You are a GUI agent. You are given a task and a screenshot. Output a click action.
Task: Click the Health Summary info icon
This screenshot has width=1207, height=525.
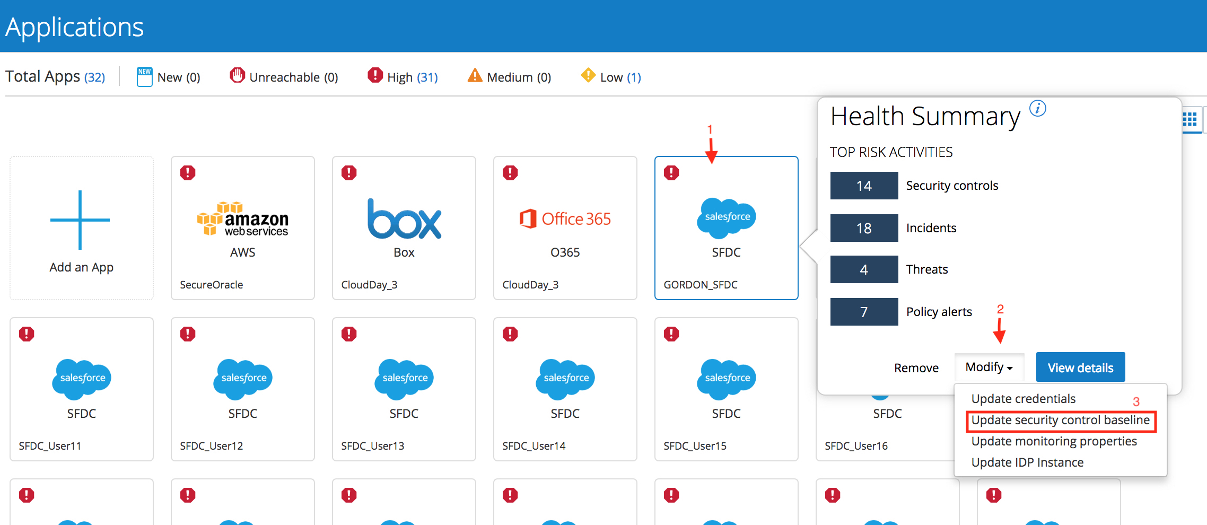point(1038,108)
